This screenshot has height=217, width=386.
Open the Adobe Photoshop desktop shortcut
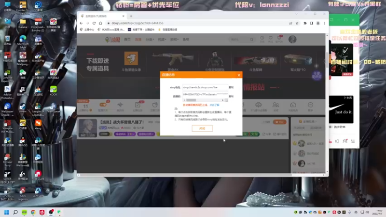(7, 93)
